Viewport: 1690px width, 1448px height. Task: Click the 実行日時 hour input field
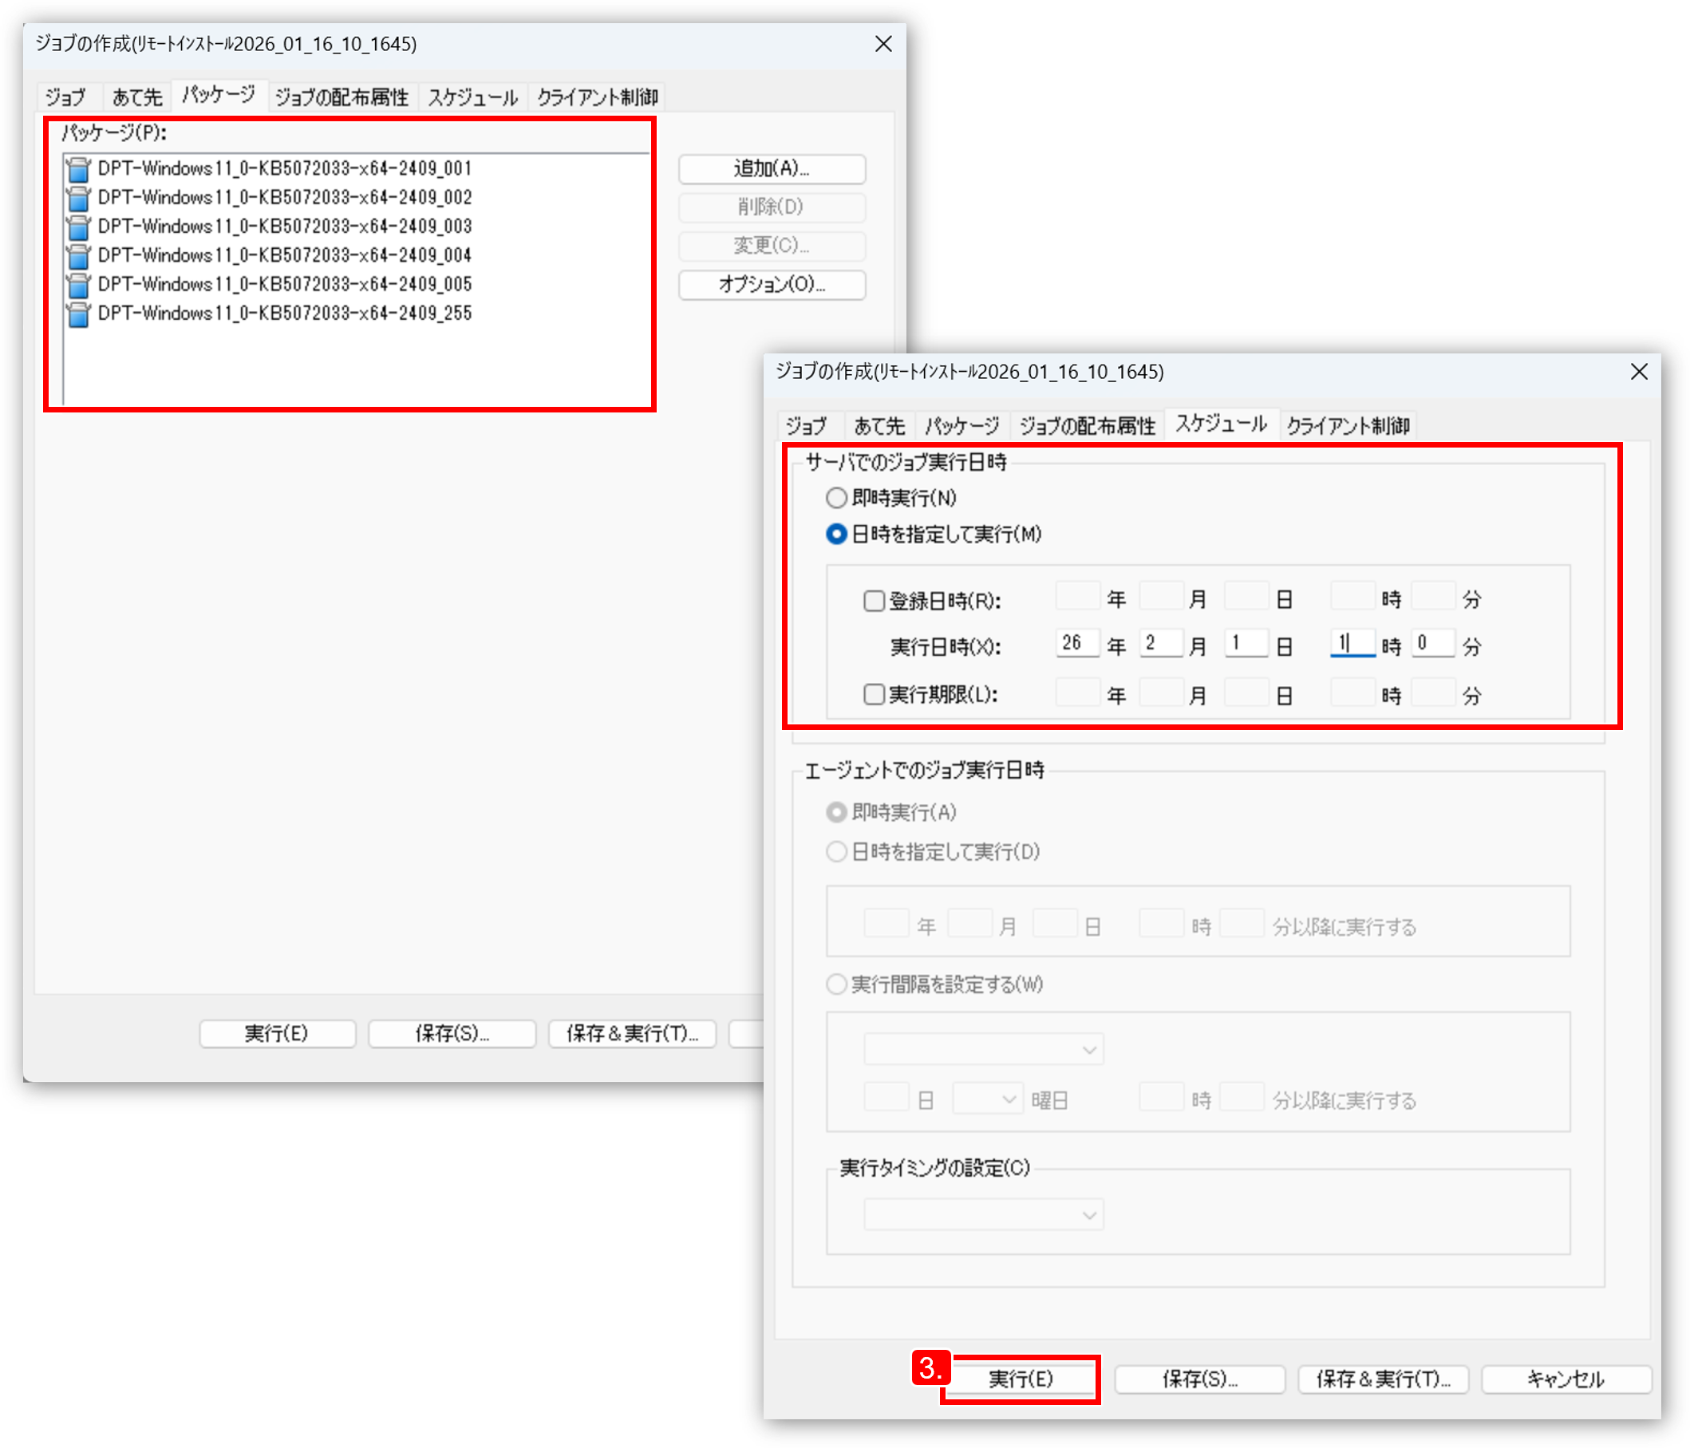[1352, 643]
